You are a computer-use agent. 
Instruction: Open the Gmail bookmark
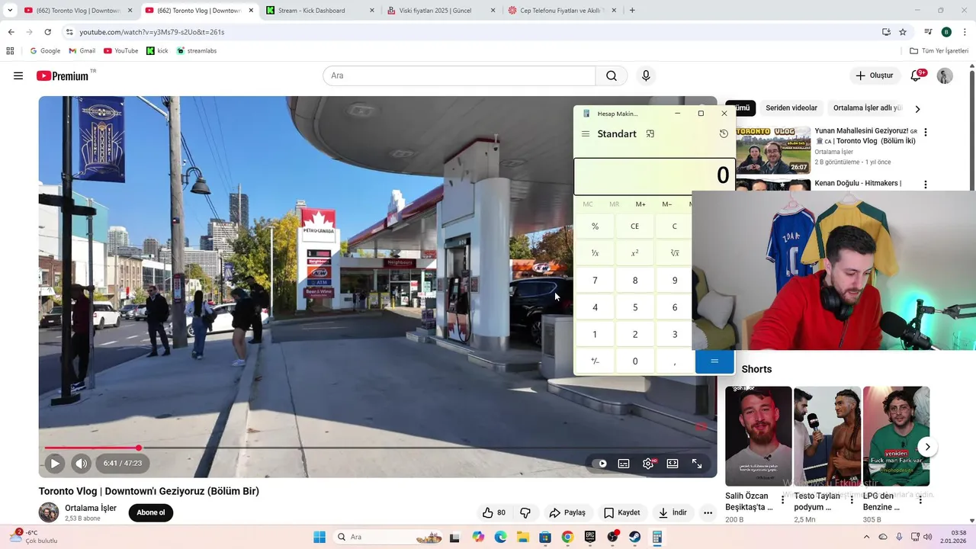click(x=82, y=51)
